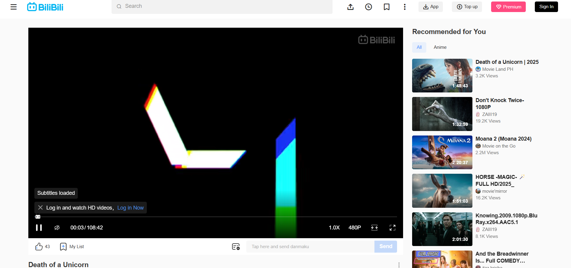571x268 pixels.
Task: Like the video with thumbs up
Action: point(39,247)
